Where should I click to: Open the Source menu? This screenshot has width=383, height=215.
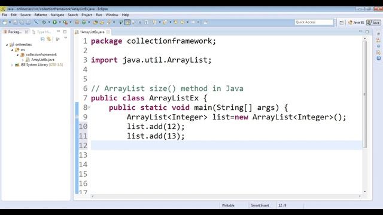[25, 15]
